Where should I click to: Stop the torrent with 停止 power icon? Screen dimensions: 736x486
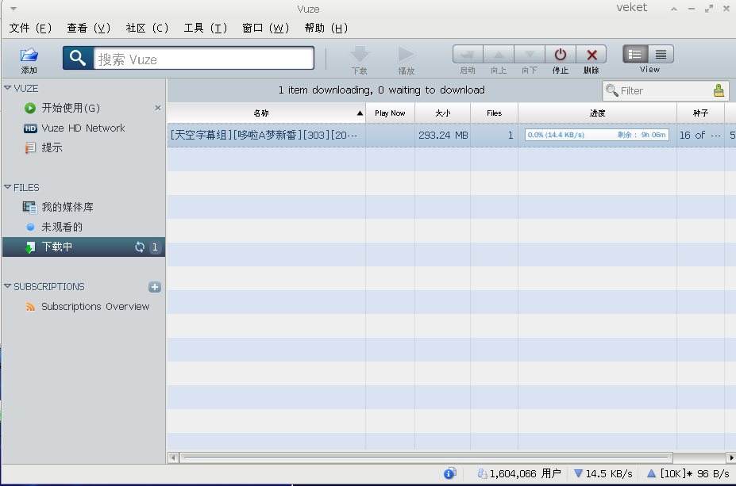coord(561,54)
